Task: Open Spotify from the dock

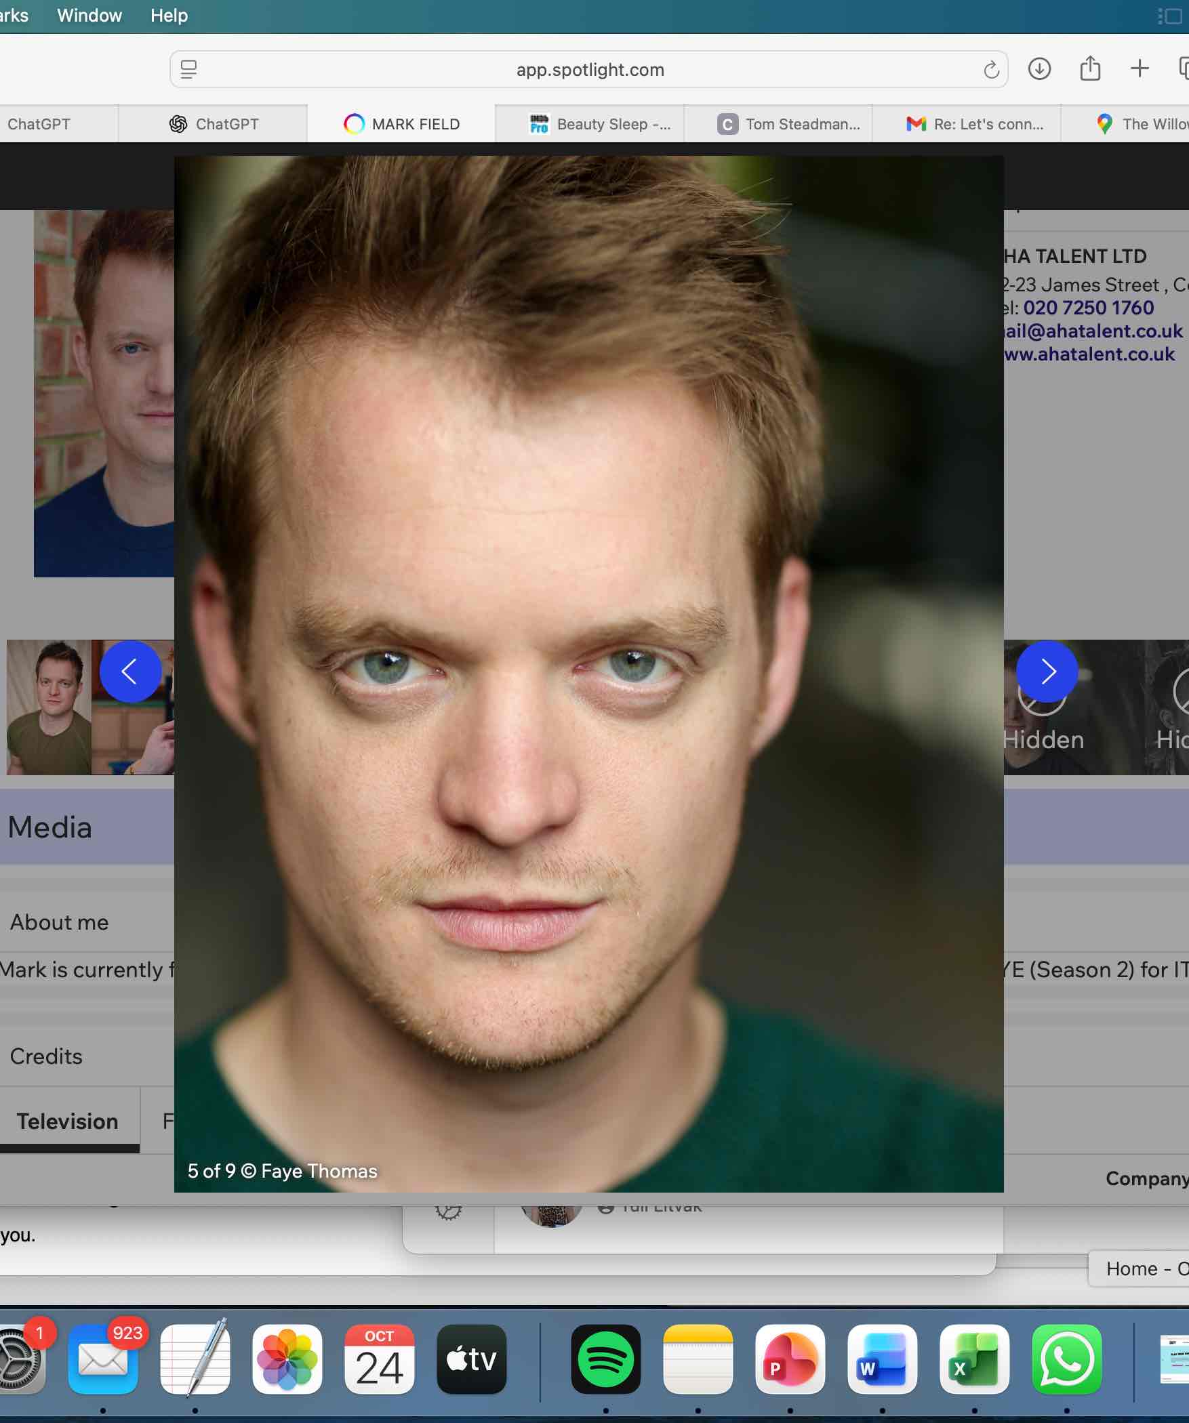Action: tap(605, 1359)
